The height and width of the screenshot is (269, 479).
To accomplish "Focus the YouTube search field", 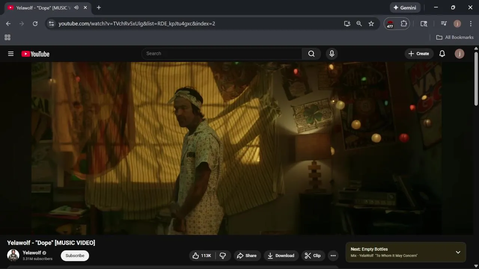I will click(x=222, y=54).
